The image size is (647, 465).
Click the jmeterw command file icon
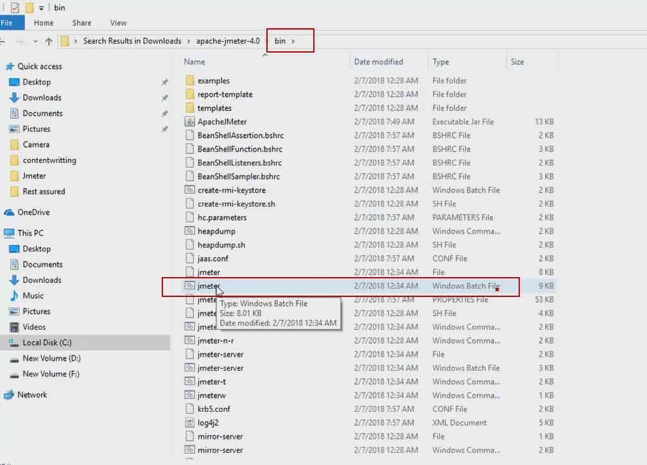189,395
